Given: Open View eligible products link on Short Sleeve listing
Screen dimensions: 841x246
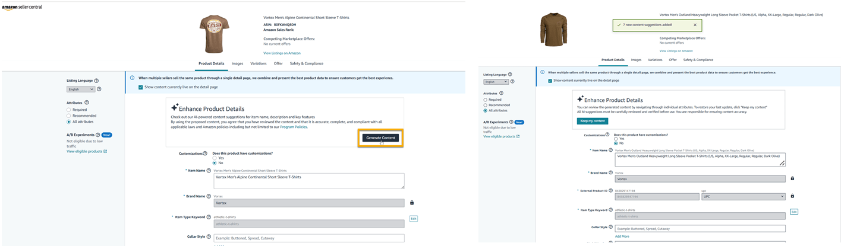Looking at the screenshot, I should (87, 151).
